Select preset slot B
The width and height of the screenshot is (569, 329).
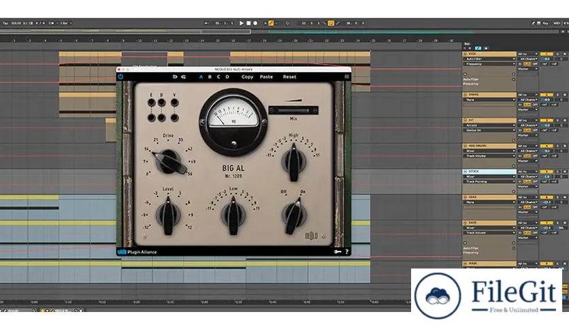point(210,77)
